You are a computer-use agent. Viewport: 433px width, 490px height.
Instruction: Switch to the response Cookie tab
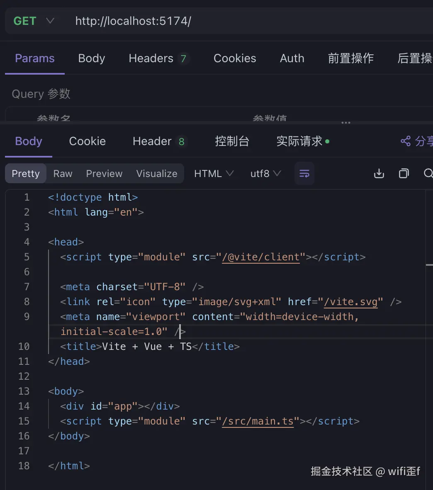pyautogui.click(x=87, y=141)
